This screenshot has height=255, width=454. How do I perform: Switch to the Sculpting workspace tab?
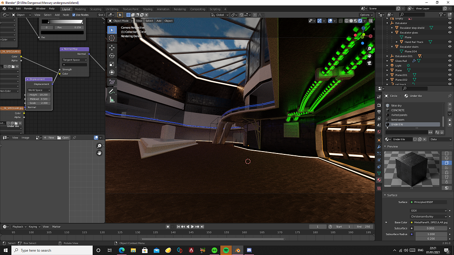(96, 9)
